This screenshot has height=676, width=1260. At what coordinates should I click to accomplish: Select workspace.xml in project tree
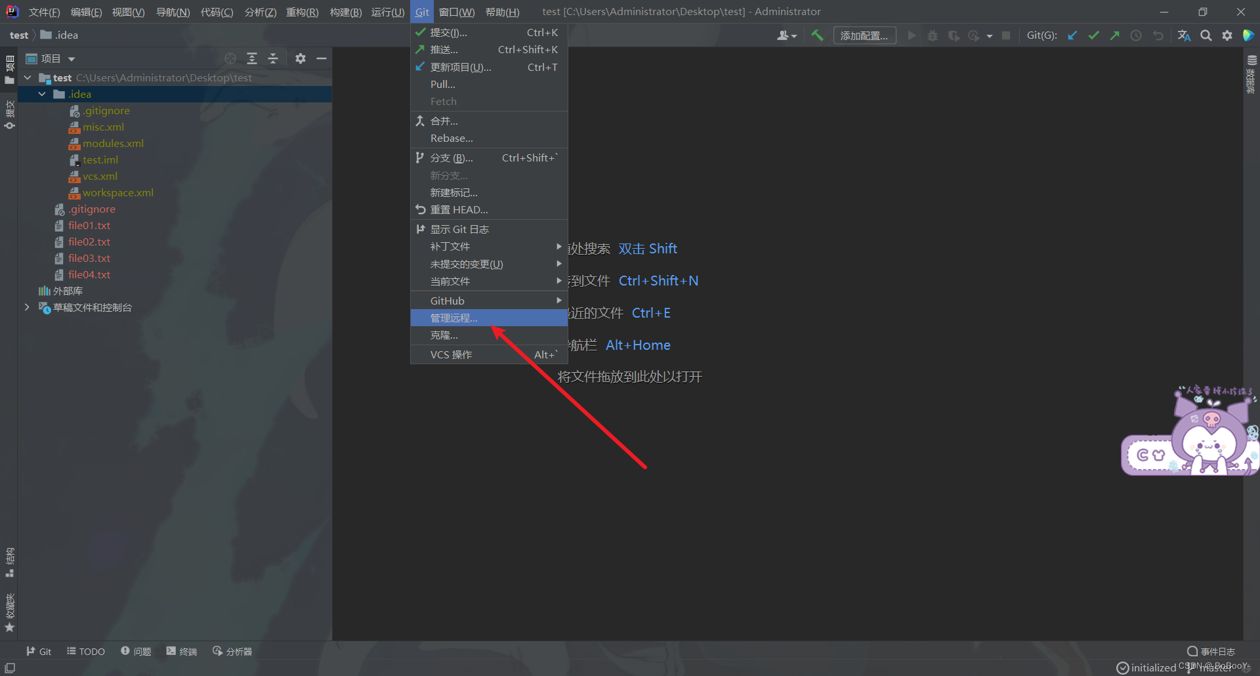coord(117,192)
